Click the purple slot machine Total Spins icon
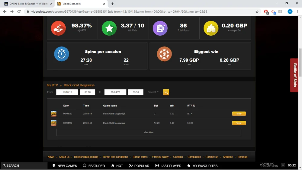 (160, 28)
